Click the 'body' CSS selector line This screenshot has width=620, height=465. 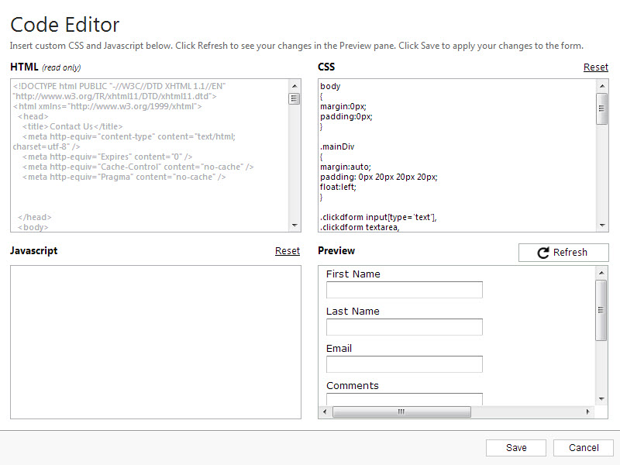pos(330,86)
